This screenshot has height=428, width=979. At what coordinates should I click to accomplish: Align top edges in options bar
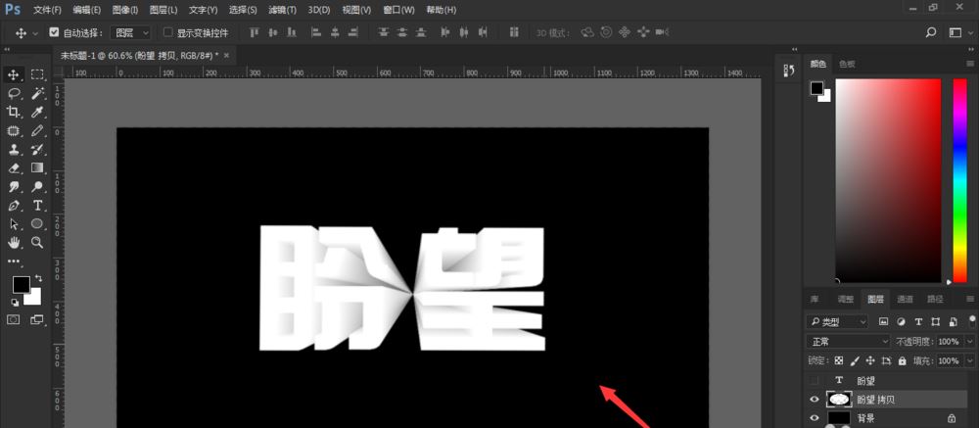pyautogui.click(x=254, y=32)
